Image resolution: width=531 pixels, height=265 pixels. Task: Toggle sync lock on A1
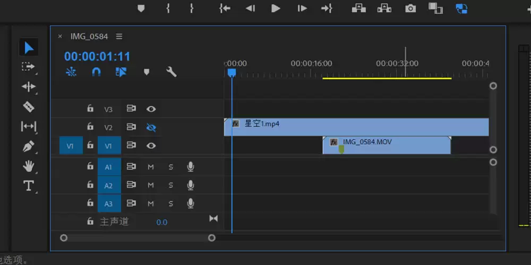[131, 166]
